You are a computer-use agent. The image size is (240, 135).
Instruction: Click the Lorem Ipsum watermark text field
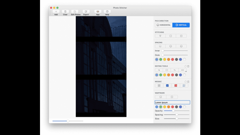pos(172,102)
